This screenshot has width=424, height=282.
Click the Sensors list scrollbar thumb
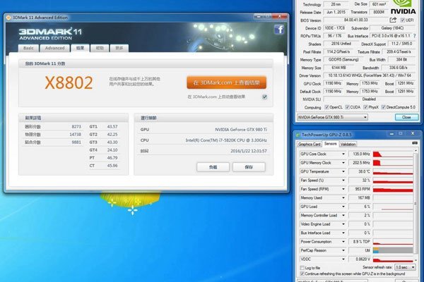(x=416, y=203)
